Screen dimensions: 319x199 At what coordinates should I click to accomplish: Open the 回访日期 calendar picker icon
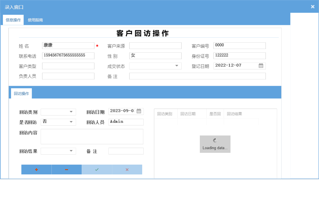pyautogui.click(x=139, y=111)
